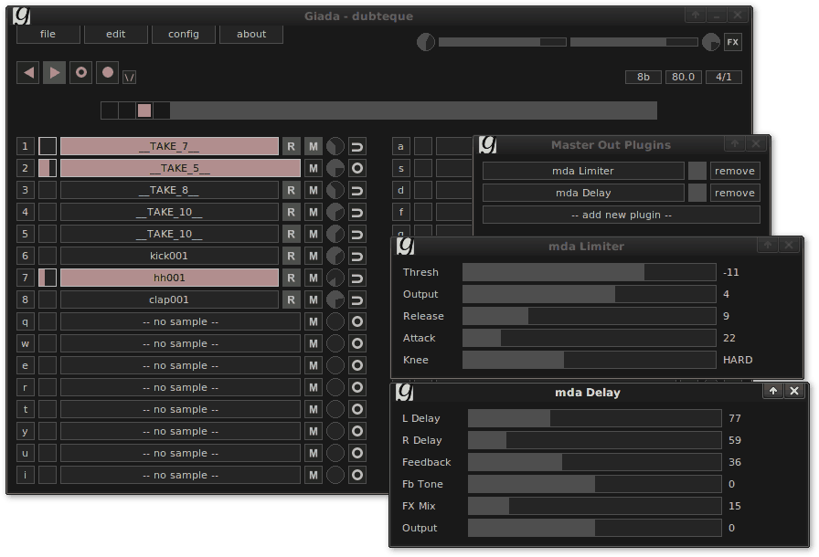Click status box of __TAKE_7__ channel
This screenshot has width=819, height=557.
point(48,146)
